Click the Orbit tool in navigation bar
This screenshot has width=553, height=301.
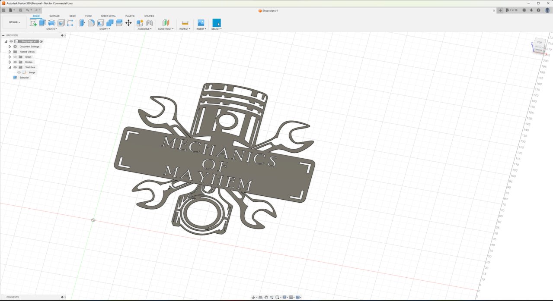click(254, 297)
